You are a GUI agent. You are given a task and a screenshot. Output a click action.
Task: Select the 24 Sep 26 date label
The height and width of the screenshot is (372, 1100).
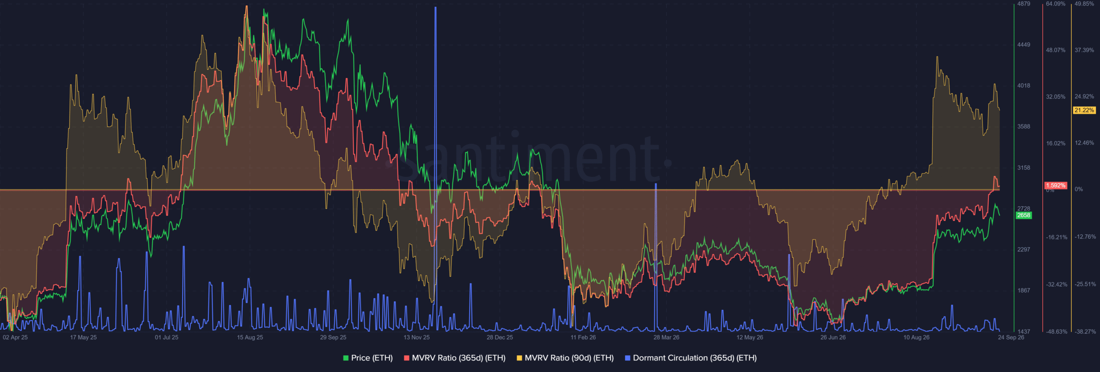(1011, 337)
